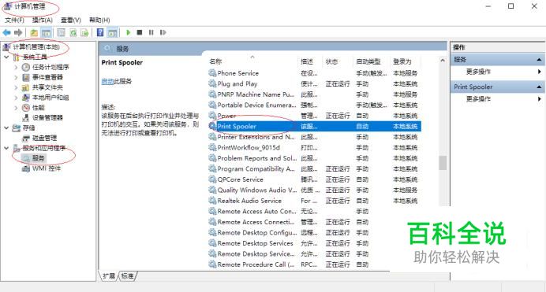Restart the service with the restart button
546x292 pixels.
coord(163,32)
